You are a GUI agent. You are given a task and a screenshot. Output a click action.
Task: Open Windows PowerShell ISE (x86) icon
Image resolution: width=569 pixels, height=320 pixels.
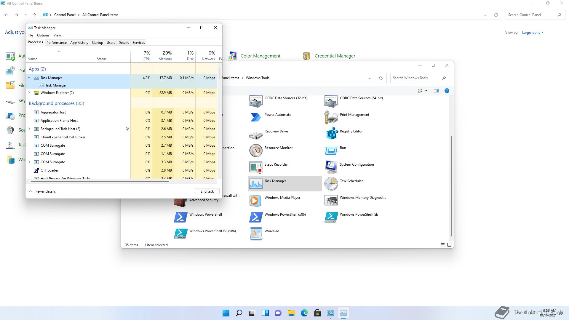180,234
